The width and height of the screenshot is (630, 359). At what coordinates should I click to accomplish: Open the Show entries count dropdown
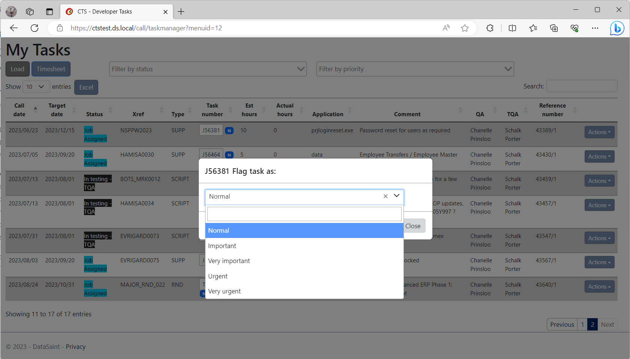pyautogui.click(x=36, y=87)
